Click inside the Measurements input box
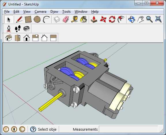This screenshot has width=166, height=135. pos(129,129)
